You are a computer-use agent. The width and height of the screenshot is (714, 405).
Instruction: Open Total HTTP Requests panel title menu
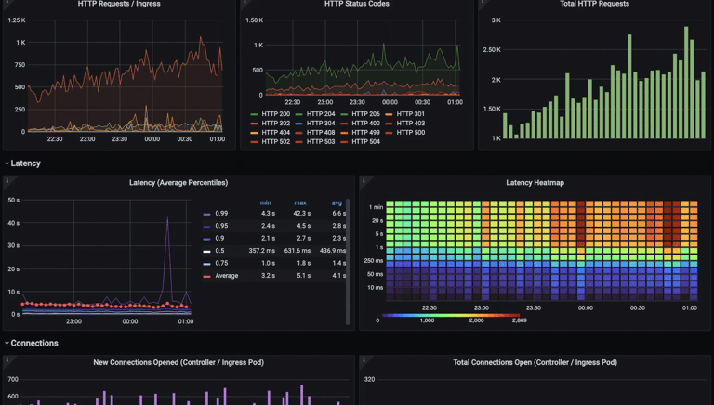(x=594, y=4)
